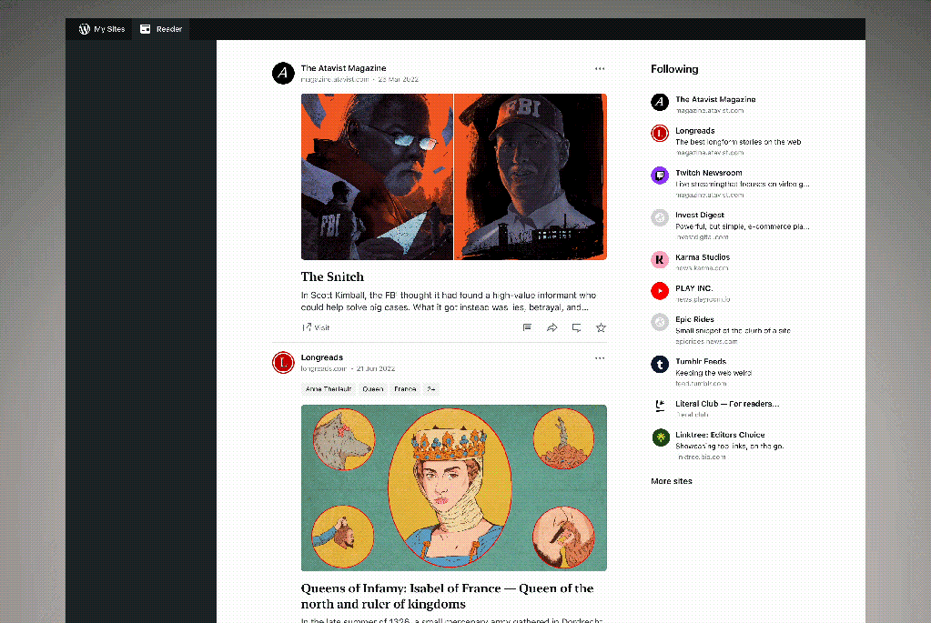Click the share arrow under The Snitch
931x623 pixels.
click(552, 327)
